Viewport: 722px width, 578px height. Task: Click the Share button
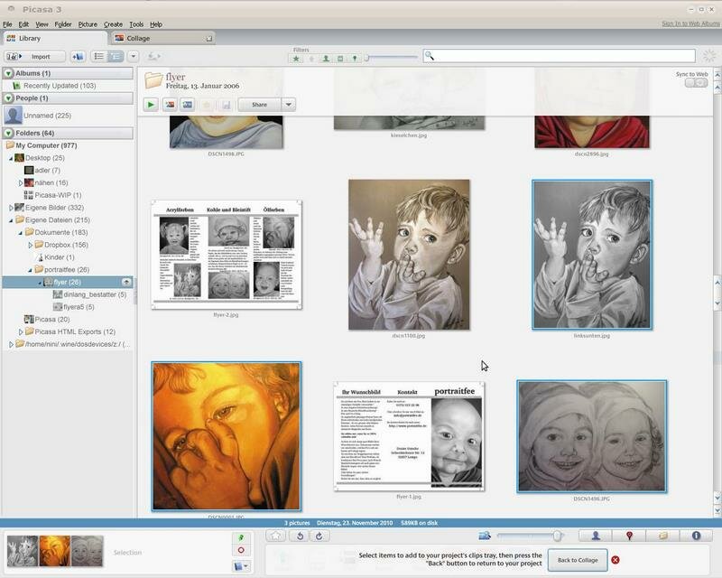click(259, 105)
